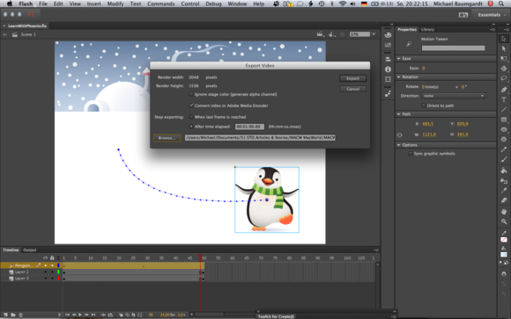Open the Properties panel options menu
The height and width of the screenshot is (319, 511).
(492, 30)
